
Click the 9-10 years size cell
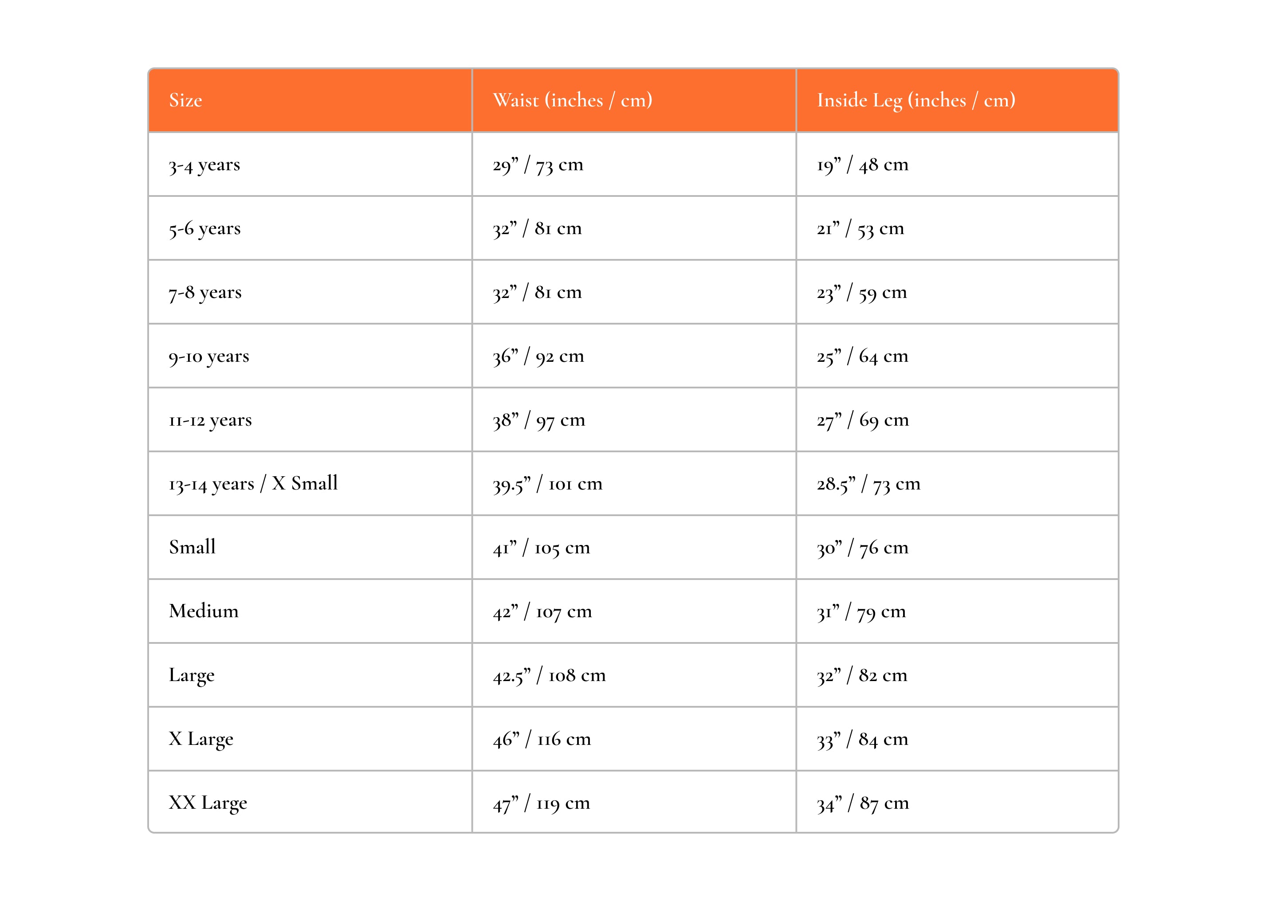tap(310, 356)
